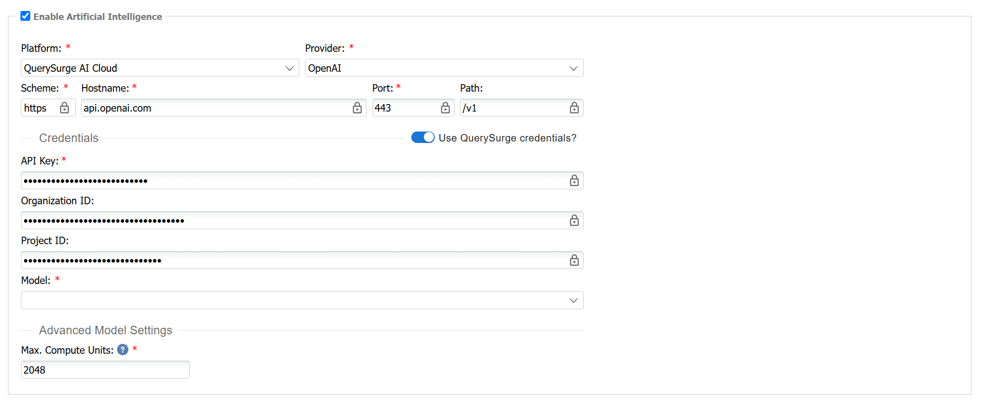The height and width of the screenshot is (411, 984).
Task: Click the Use QuerySurge credentials? label
Action: (x=507, y=138)
